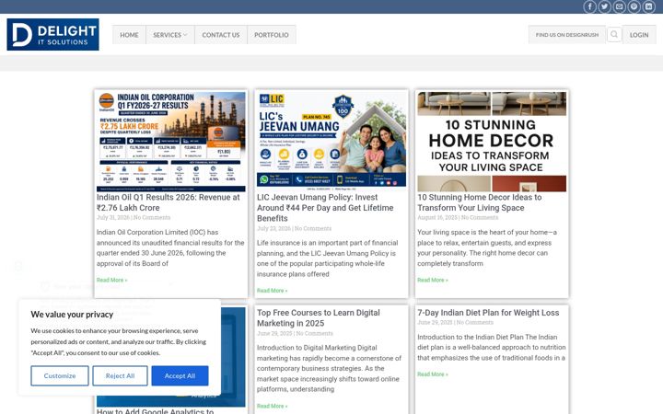Open How to Add Google Analytics title
Viewport: 663px width, 414px height.
(x=156, y=410)
